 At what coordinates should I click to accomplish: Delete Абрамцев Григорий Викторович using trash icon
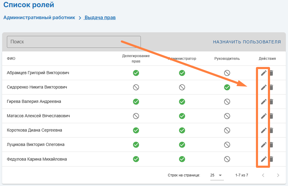tap(272, 73)
